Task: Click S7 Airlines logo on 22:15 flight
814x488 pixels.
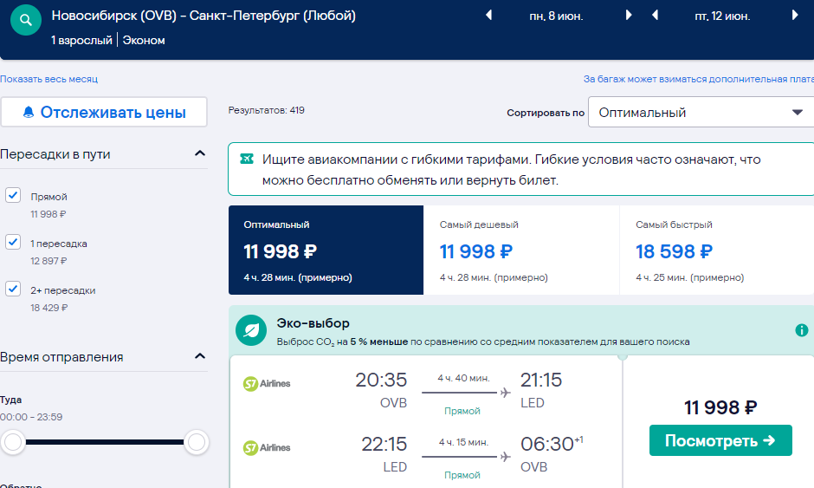Action: pyautogui.click(x=267, y=447)
